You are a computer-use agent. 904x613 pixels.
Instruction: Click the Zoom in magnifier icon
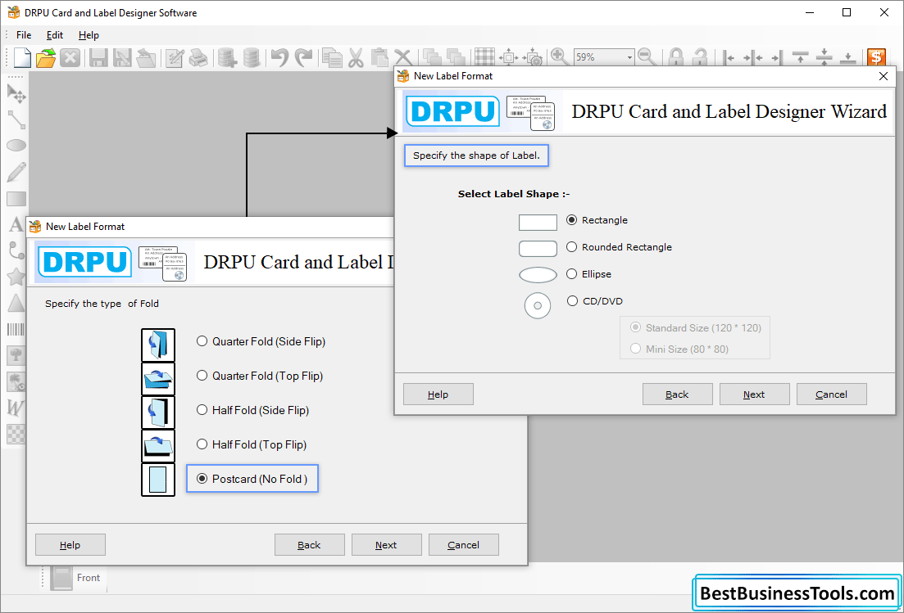(x=559, y=57)
